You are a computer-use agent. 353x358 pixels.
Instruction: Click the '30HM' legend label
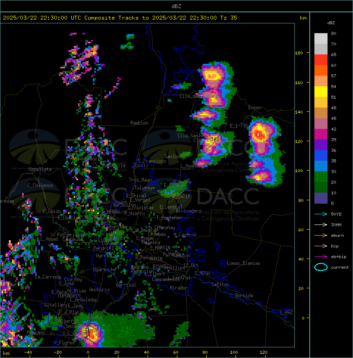click(336, 225)
